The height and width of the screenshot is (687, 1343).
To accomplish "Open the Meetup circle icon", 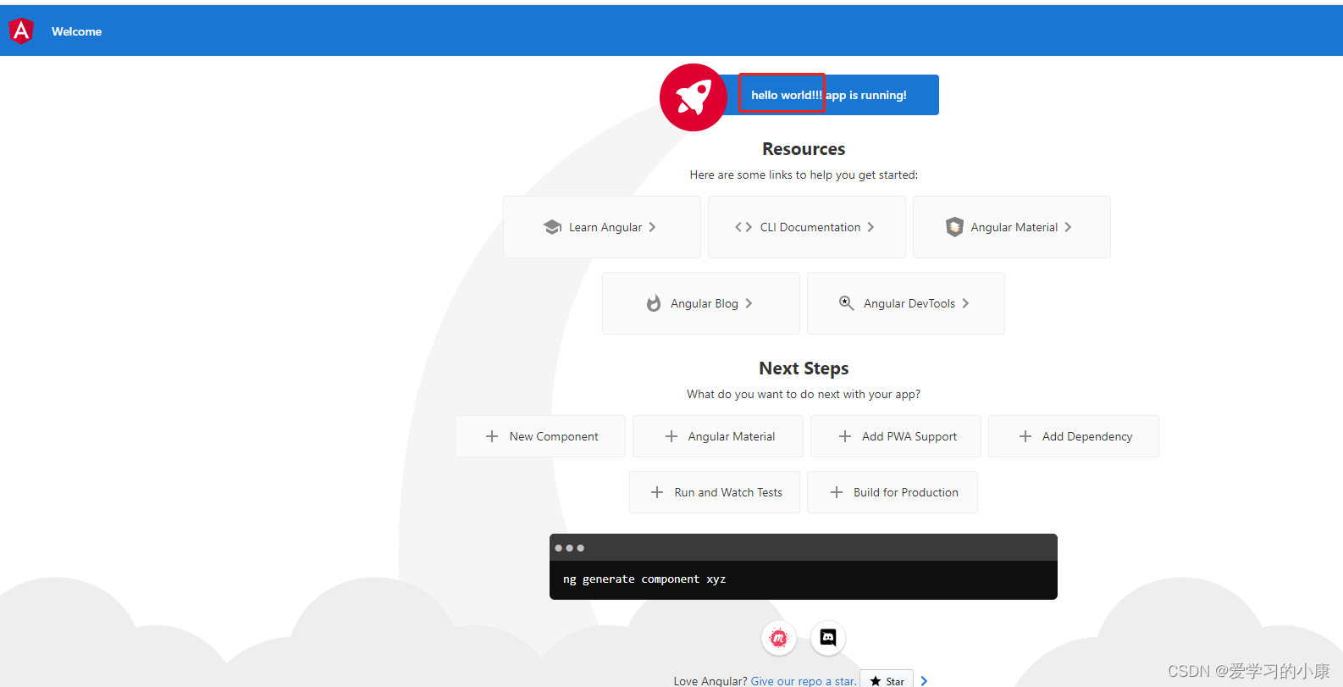I will pyautogui.click(x=779, y=638).
